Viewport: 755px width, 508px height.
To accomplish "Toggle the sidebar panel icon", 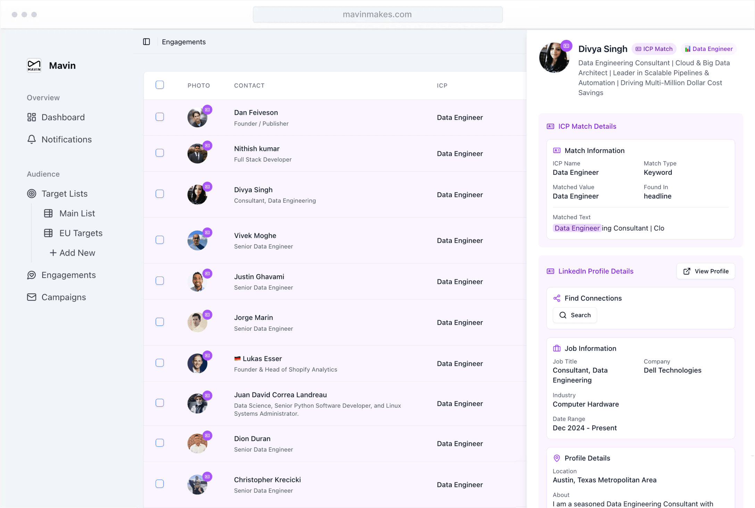I will pos(147,42).
